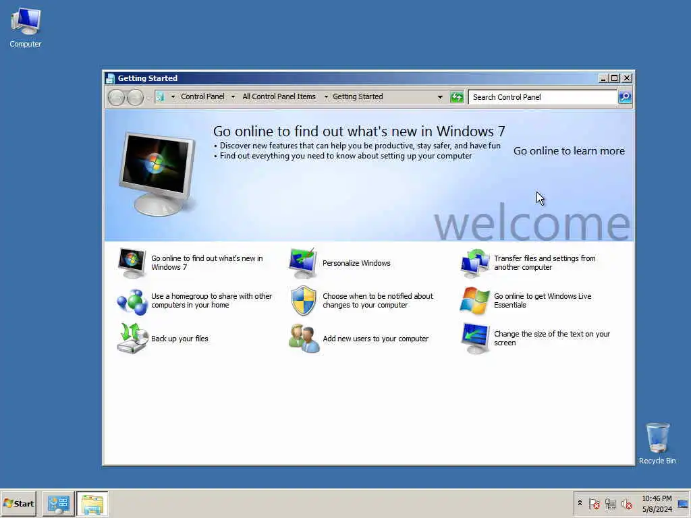Click 'Use a homegroup to share' text
Image resolution: width=691 pixels, height=518 pixels.
click(211, 300)
